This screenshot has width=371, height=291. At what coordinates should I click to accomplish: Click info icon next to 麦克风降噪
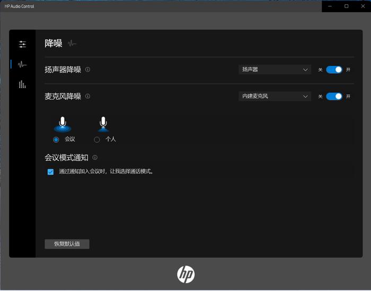(x=87, y=96)
